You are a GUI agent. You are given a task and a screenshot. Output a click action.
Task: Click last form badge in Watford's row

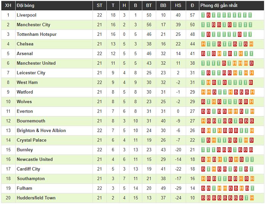[x=252, y=92]
